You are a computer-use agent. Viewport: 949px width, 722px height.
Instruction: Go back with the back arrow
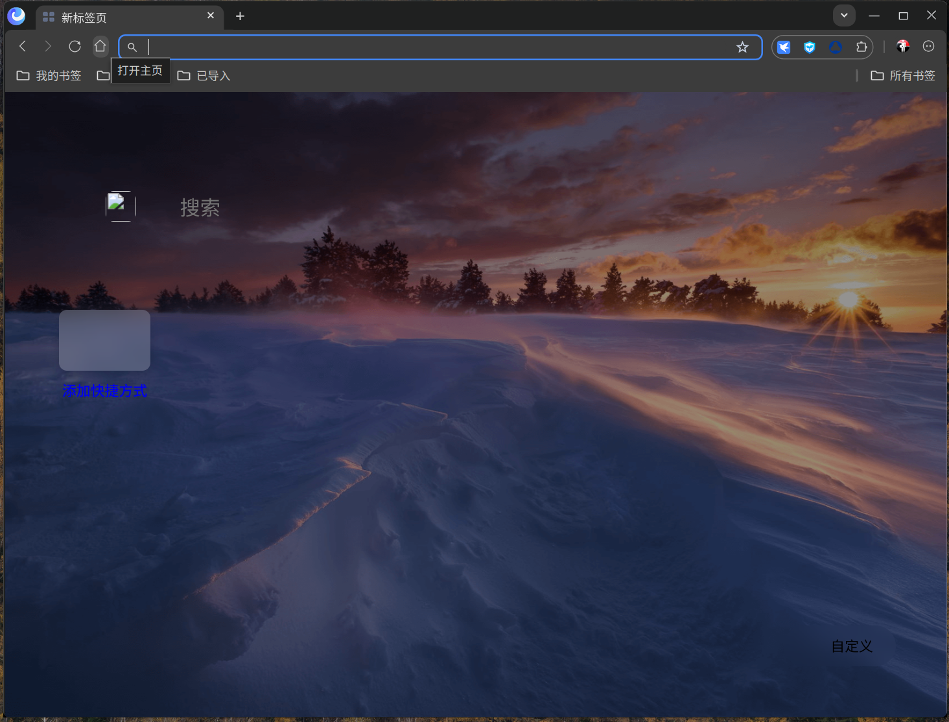point(23,46)
